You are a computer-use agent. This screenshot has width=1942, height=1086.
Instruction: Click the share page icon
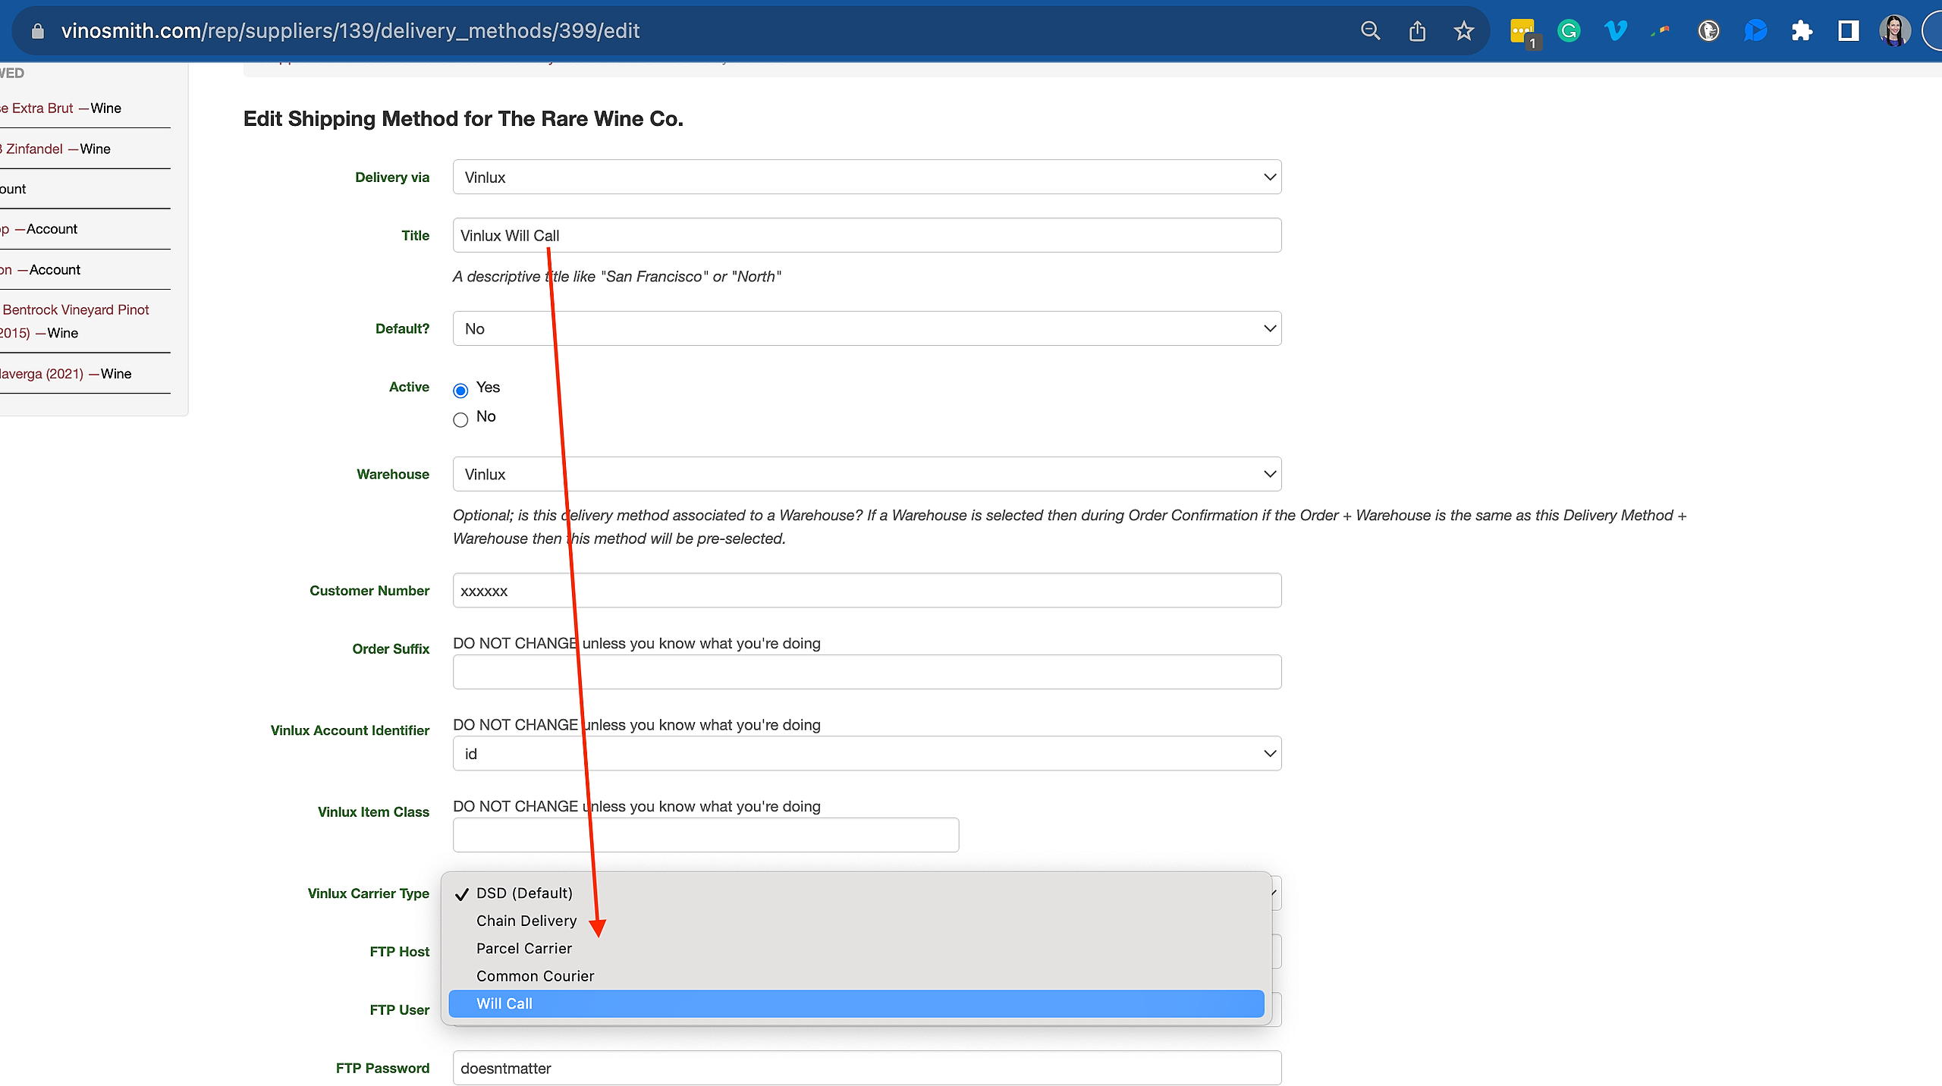[1417, 31]
